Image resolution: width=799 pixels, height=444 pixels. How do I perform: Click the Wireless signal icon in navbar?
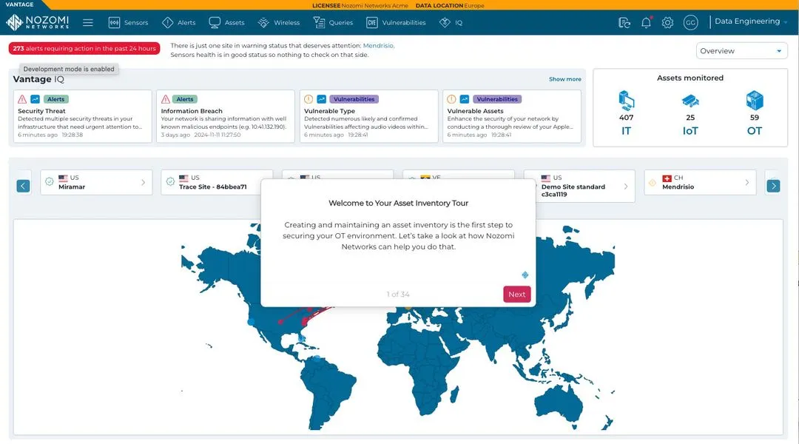263,22
